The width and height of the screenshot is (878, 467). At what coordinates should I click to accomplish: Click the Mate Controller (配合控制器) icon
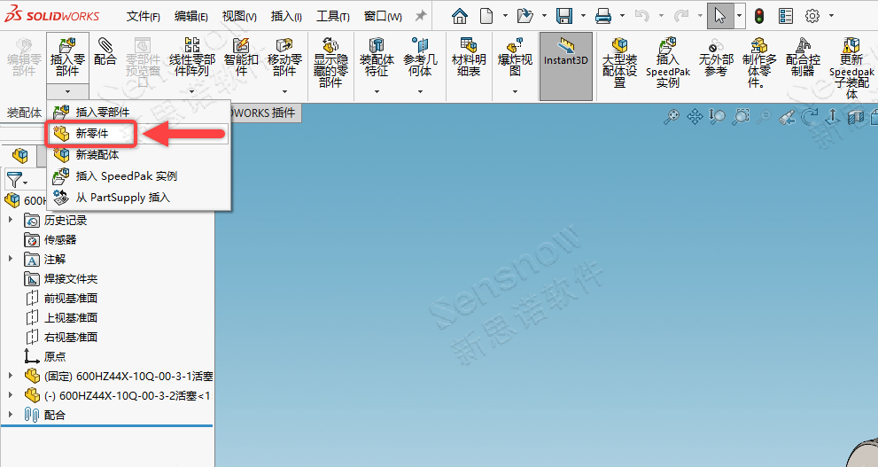click(x=803, y=58)
